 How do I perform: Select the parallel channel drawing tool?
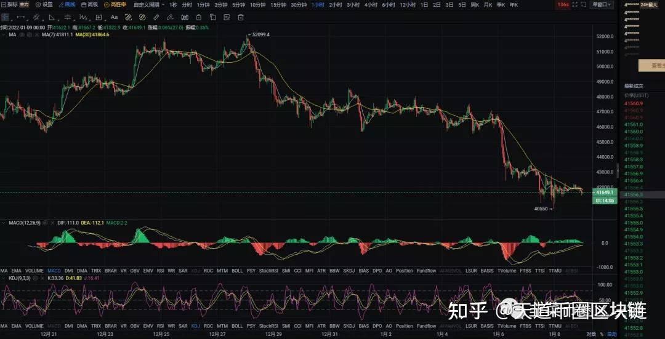click(x=36, y=17)
